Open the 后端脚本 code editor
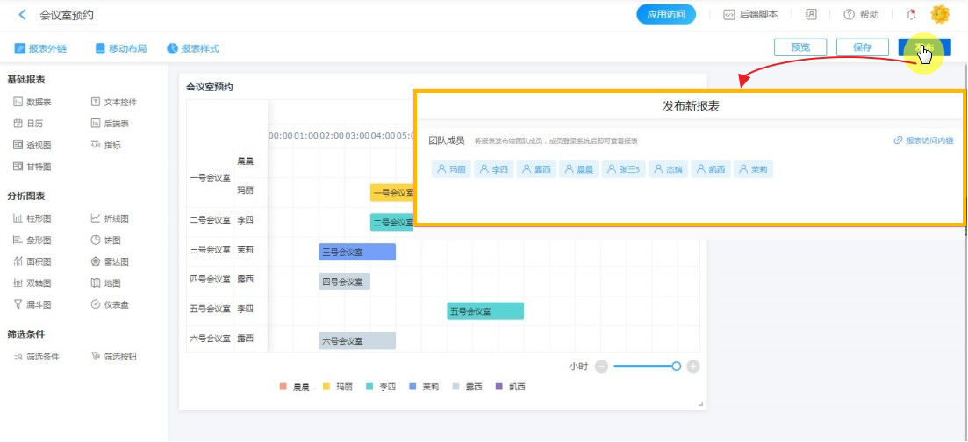The width and height of the screenshot is (968, 442). tap(750, 15)
